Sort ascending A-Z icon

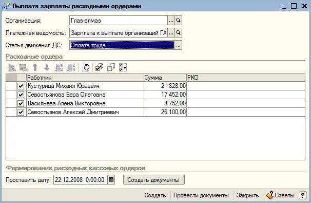coord(59,67)
